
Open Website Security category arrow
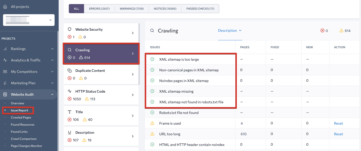133,33
